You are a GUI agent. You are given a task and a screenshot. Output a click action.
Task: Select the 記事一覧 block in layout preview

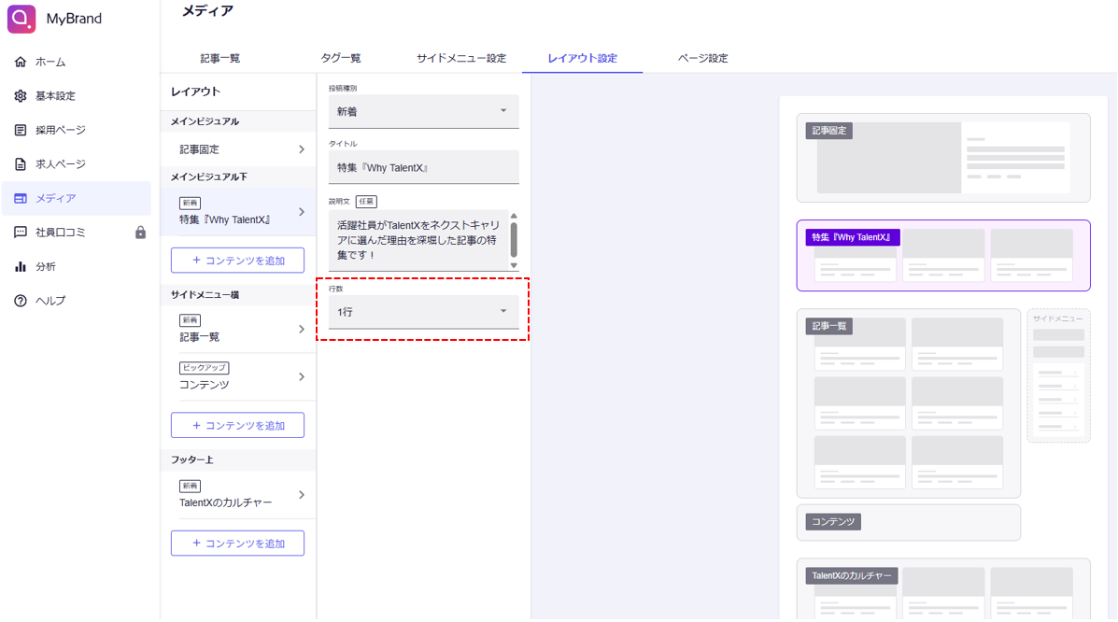point(908,403)
